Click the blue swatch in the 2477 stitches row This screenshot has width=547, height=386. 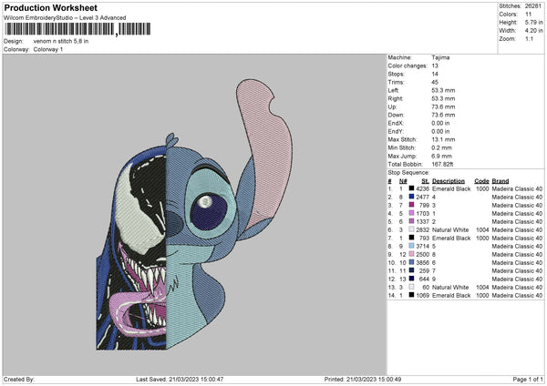pyautogui.click(x=412, y=197)
